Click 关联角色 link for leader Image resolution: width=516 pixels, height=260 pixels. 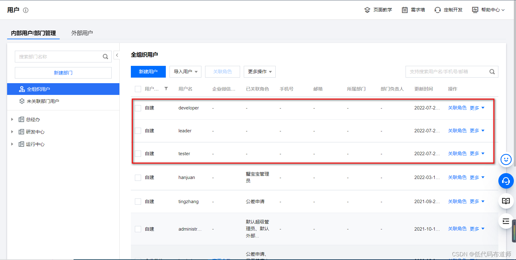(457, 131)
